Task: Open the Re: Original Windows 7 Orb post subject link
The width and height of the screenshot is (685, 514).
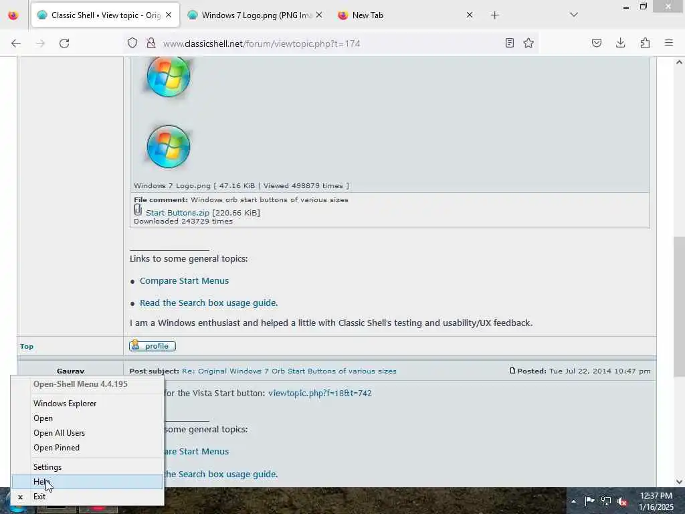Action: pyautogui.click(x=289, y=371)
